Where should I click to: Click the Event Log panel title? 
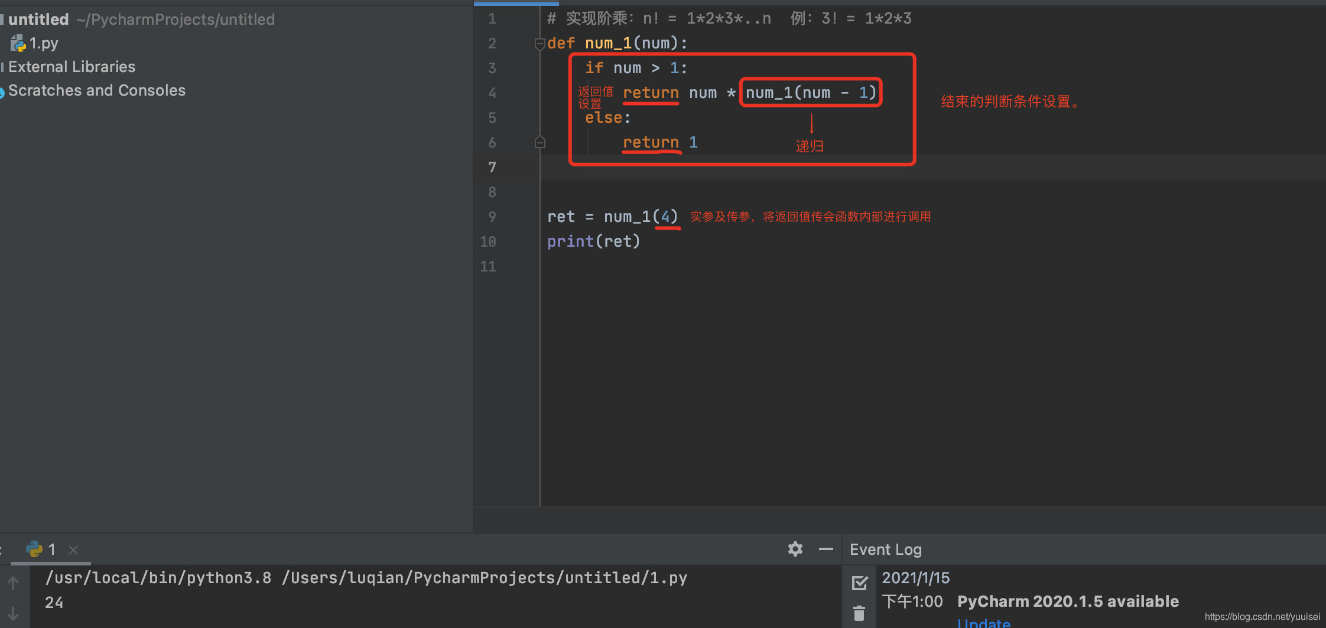pos(885,549)
